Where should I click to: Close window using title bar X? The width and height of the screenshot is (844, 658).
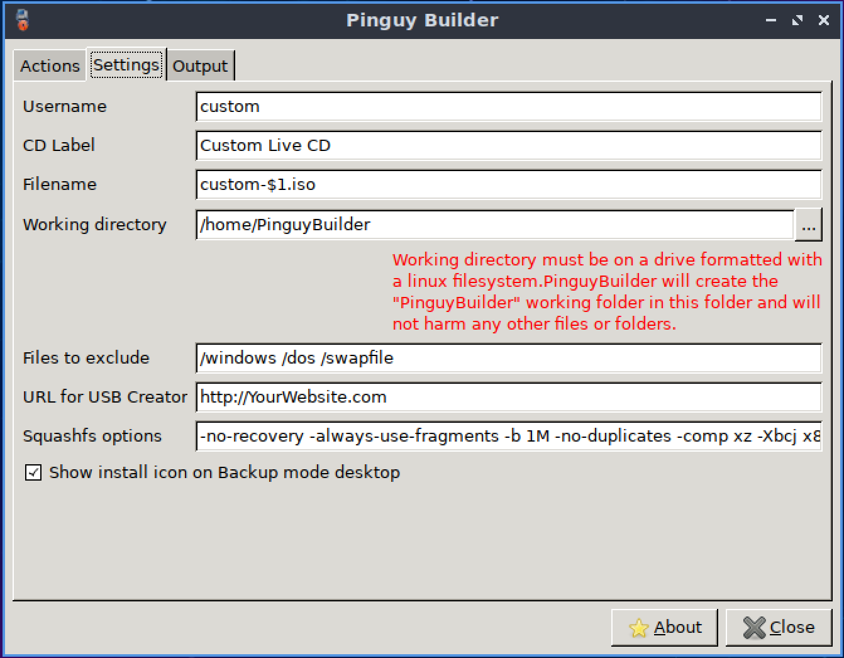coord(824,20)
